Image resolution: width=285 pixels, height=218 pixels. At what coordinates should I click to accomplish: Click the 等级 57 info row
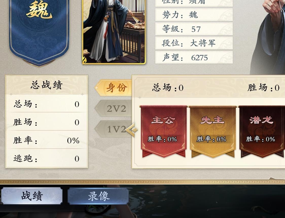[194, 29]
